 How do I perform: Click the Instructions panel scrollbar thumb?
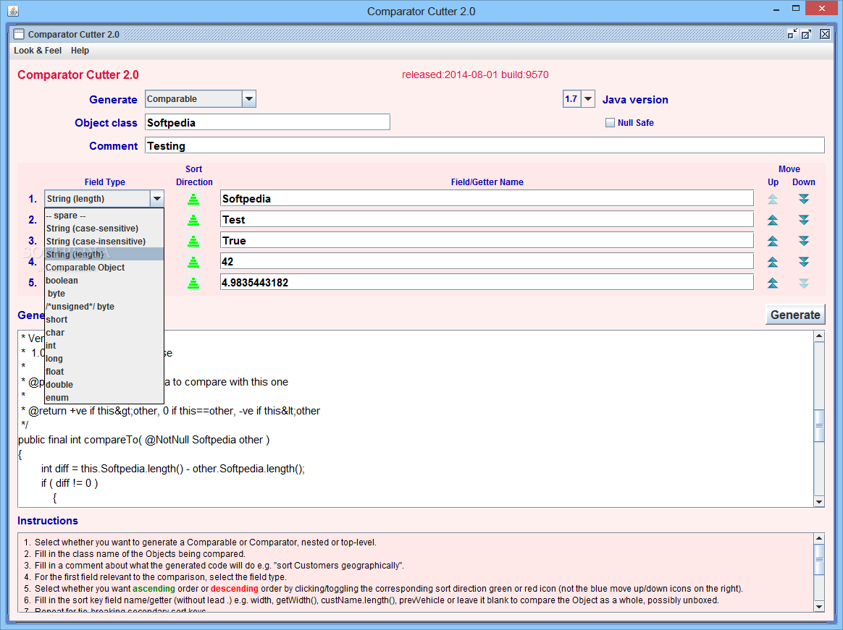coord(819,559)
